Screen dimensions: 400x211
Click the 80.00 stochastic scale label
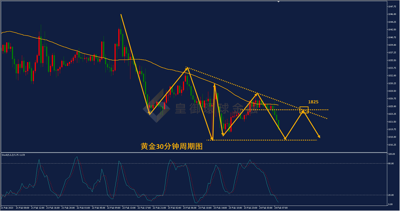(x=391, y=164)
